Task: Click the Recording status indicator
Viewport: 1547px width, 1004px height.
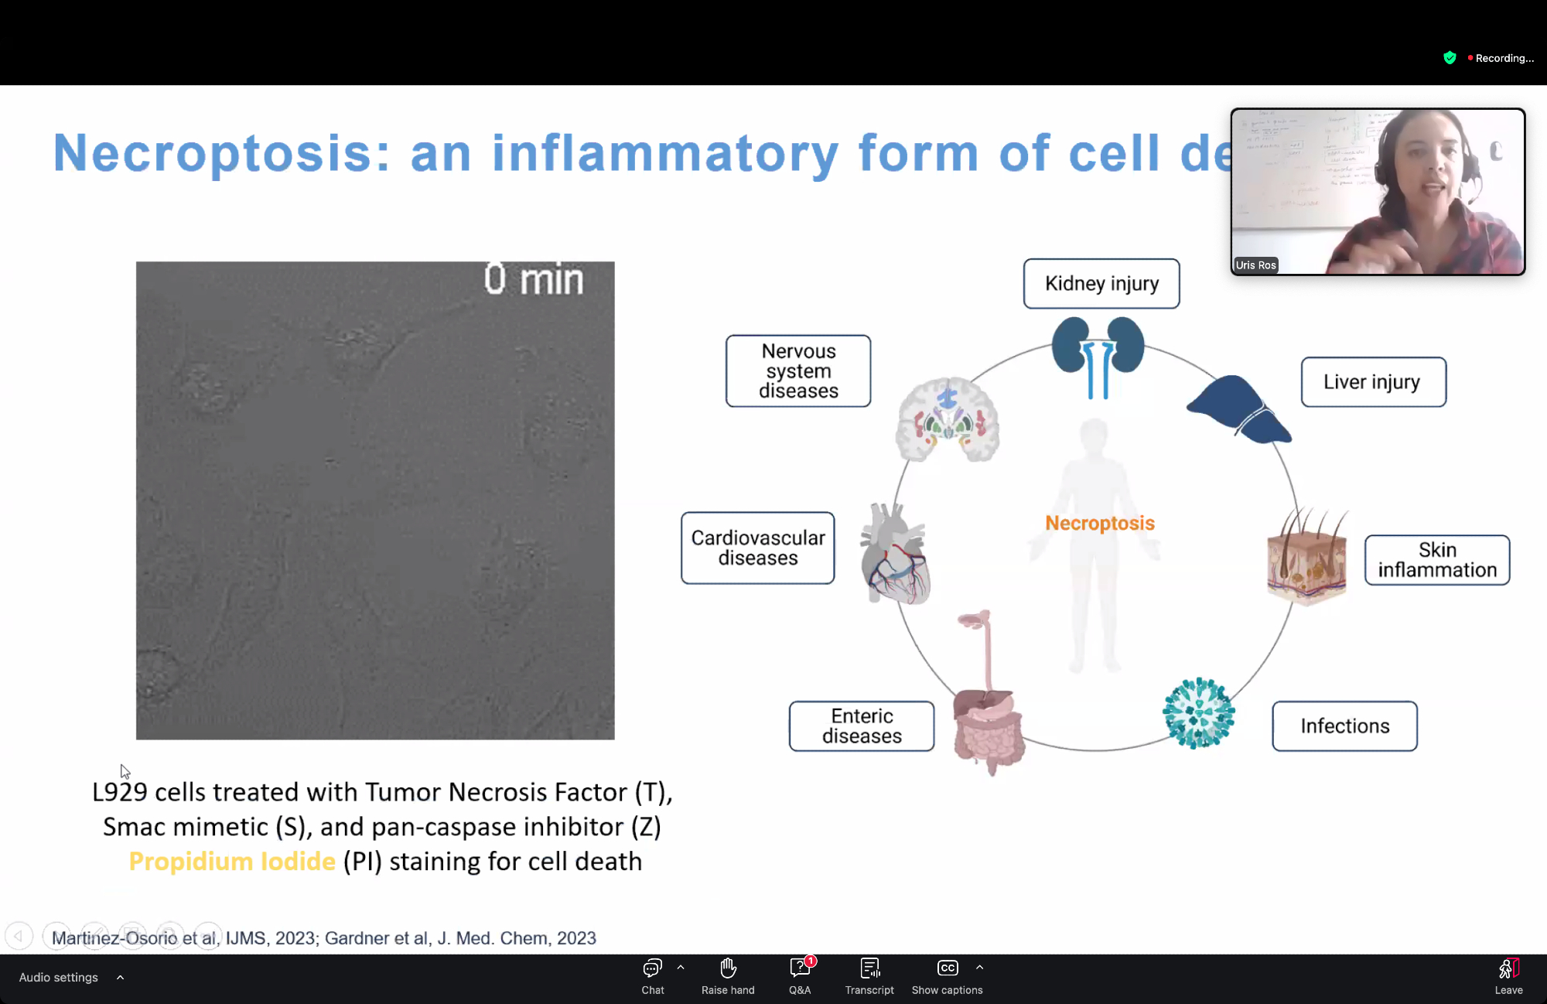Action: click(1501, 58)
